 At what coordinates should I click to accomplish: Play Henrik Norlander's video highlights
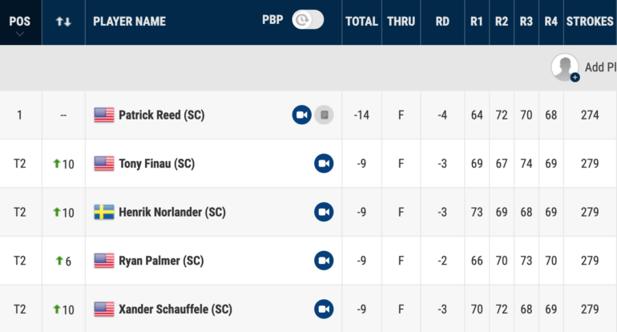tap(324, 212)
